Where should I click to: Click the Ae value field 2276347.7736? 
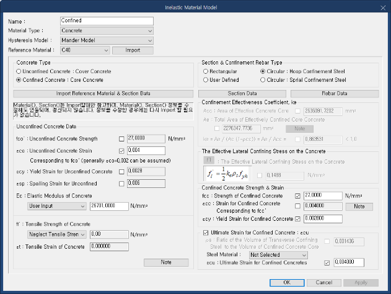242,129
